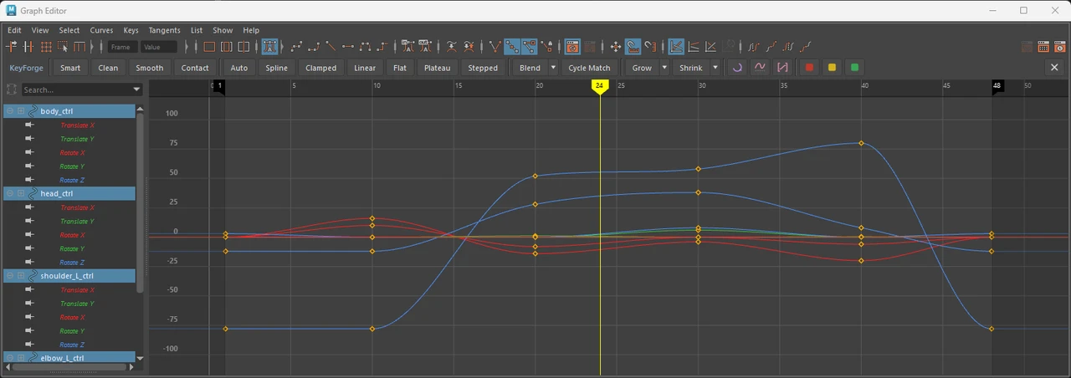1071x378 pixels.
Task: Open the Keys menu
Action: click(131, 30)
